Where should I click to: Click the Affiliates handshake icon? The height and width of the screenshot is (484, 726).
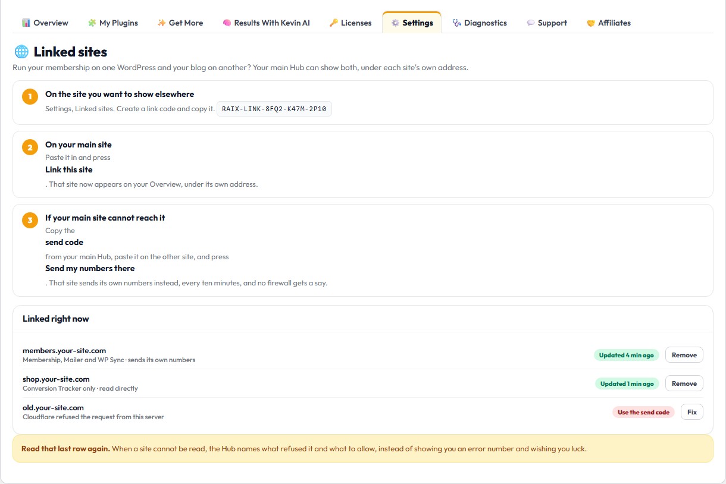(x=591, y=23)
